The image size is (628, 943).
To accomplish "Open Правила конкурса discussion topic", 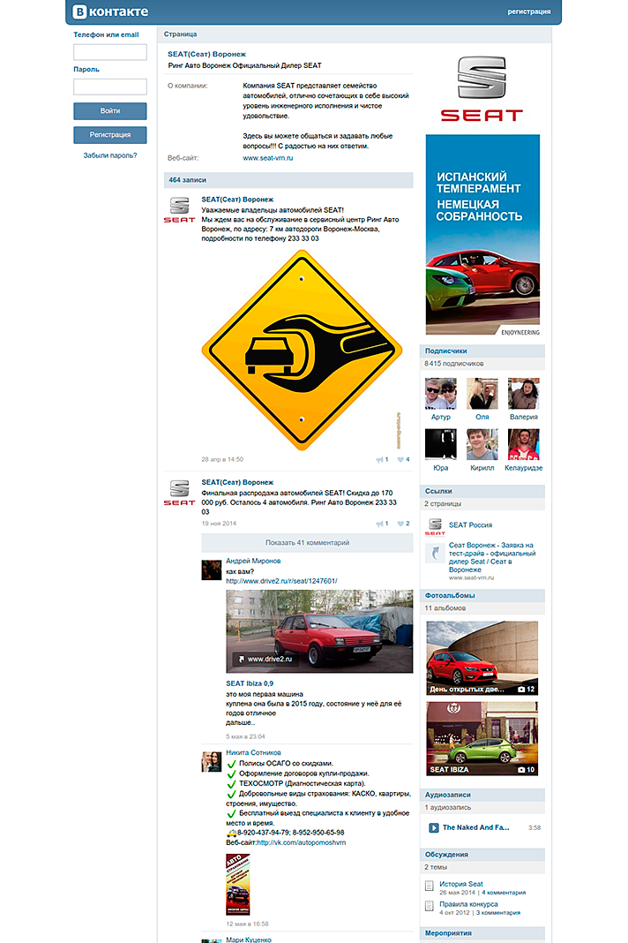I will pos(468,904).
